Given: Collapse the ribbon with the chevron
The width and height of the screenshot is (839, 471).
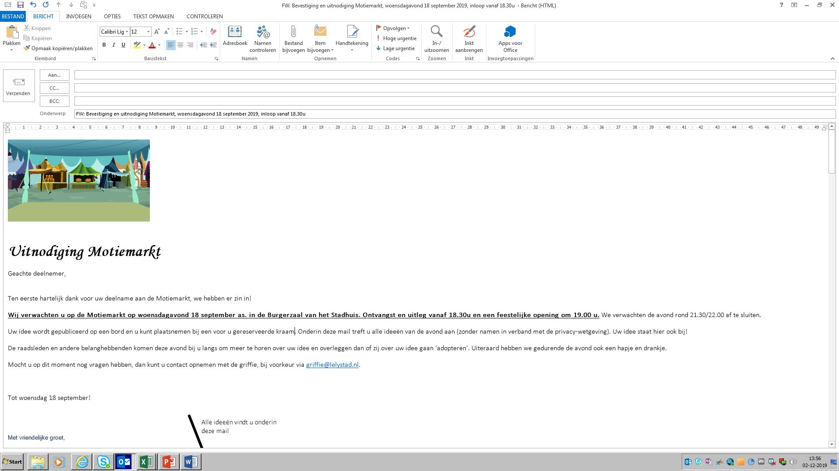Looking at the screenshot, I should pos(832,58).
